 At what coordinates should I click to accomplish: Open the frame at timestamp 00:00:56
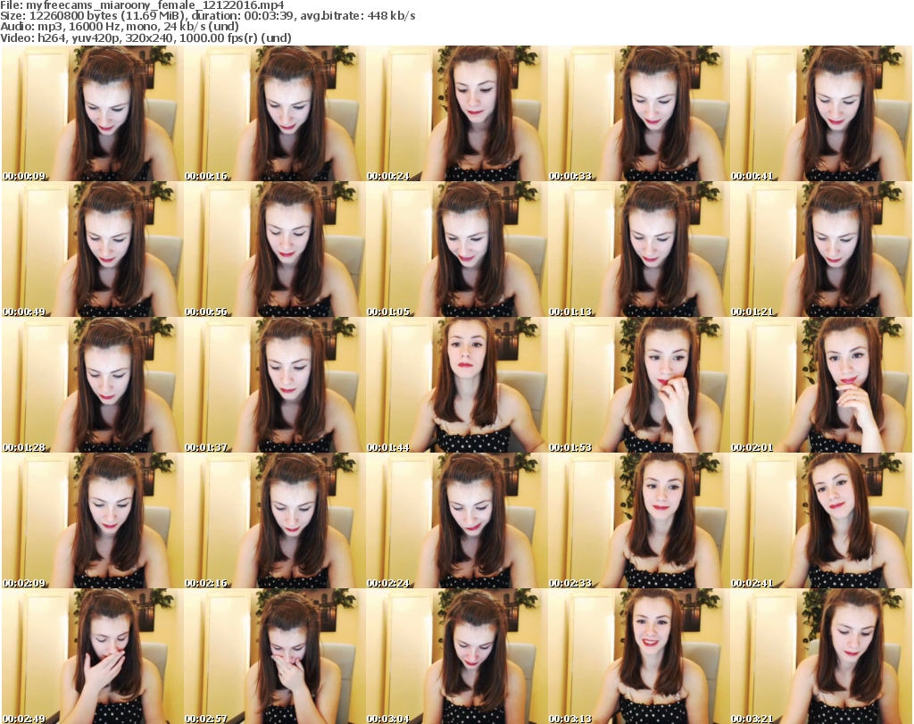275,249
